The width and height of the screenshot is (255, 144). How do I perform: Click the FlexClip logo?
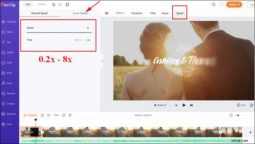tap(8, 5)
